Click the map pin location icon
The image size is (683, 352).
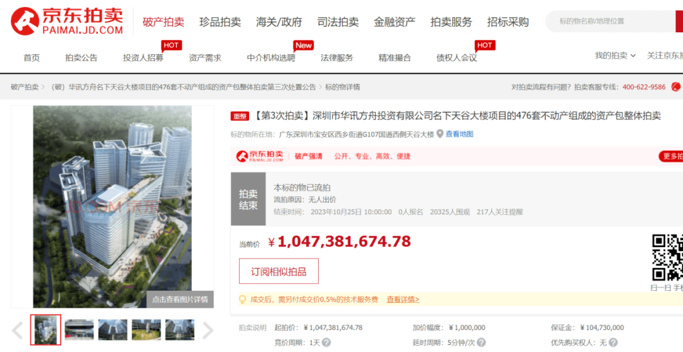coord(440,134)
